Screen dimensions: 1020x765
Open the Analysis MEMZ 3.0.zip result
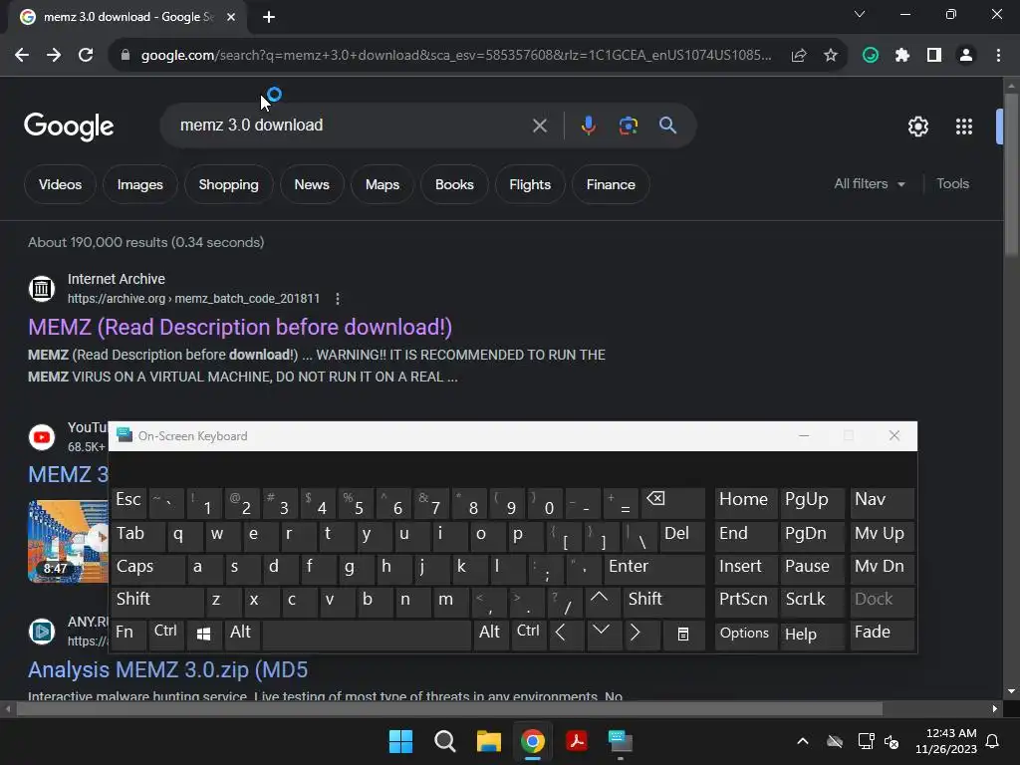(x=167, y=669)
